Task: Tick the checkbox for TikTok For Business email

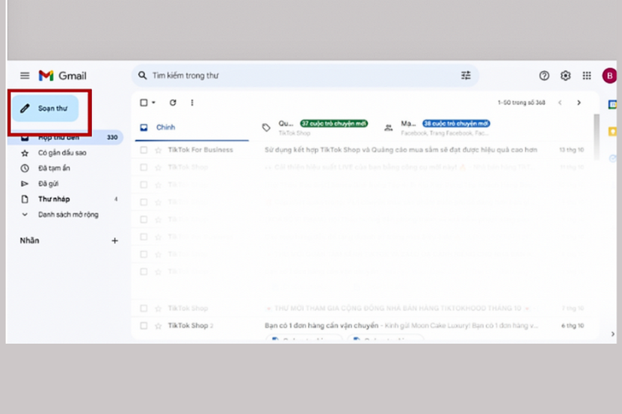Action: pos(144,150)
